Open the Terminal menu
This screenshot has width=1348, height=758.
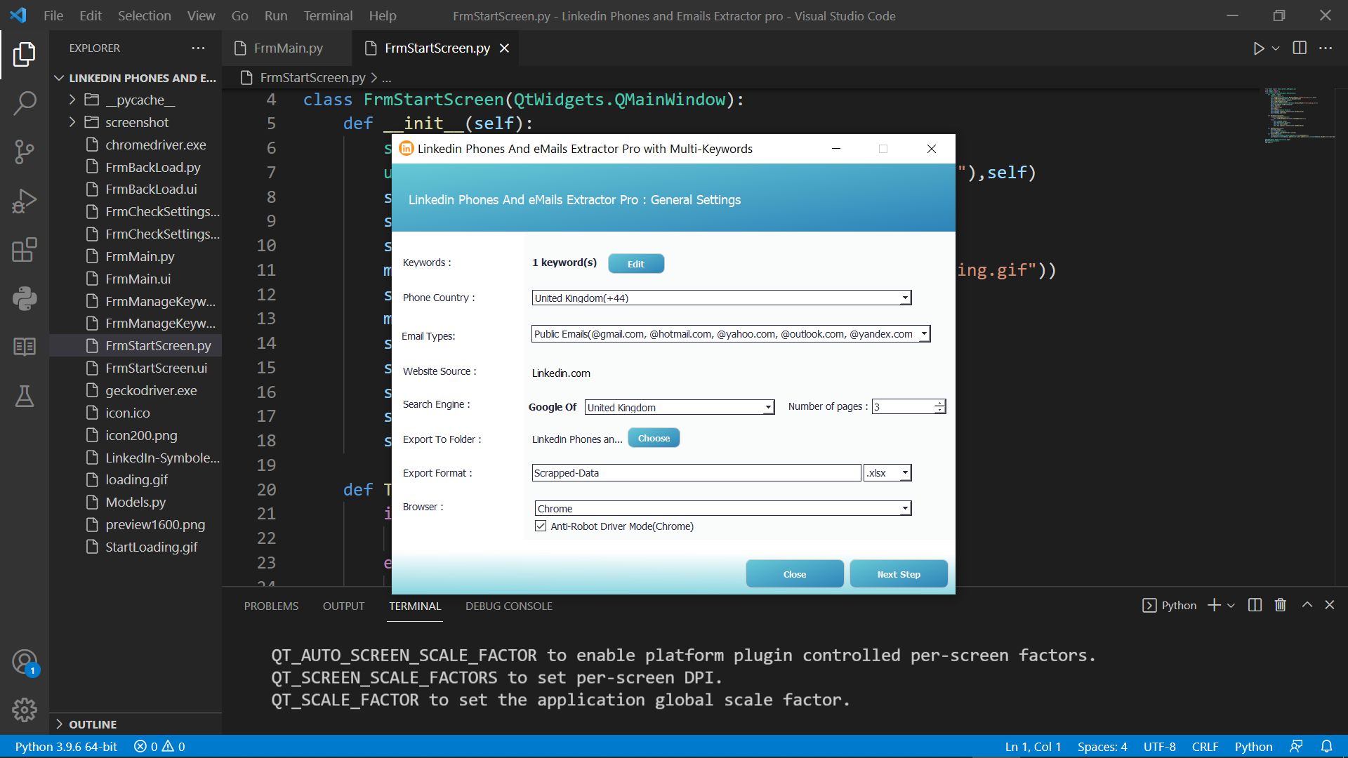pyautogui.click(x=328, y=15)
